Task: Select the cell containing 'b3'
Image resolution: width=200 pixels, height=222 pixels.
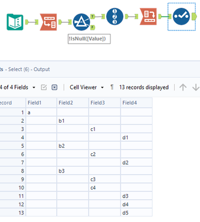Action: click(73, 171)
